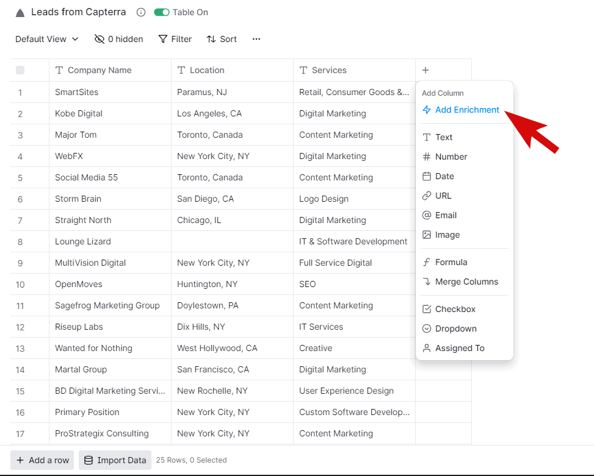
Task: Select the MultiVision Digital cell
Action: (110, 263)
